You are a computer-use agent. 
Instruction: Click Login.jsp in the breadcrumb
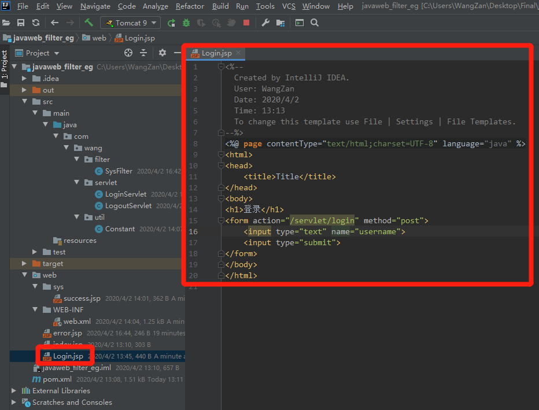click(x=135, y=38)
